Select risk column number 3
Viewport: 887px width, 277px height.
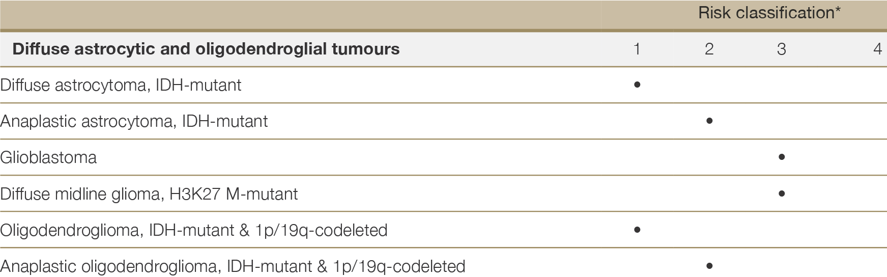[x=782, y=49]
